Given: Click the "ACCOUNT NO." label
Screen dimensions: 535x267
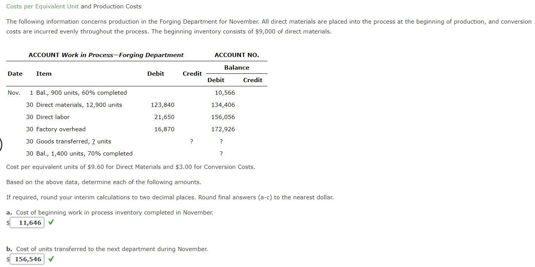Looking at the screenshot, I should tap(237, 55).
